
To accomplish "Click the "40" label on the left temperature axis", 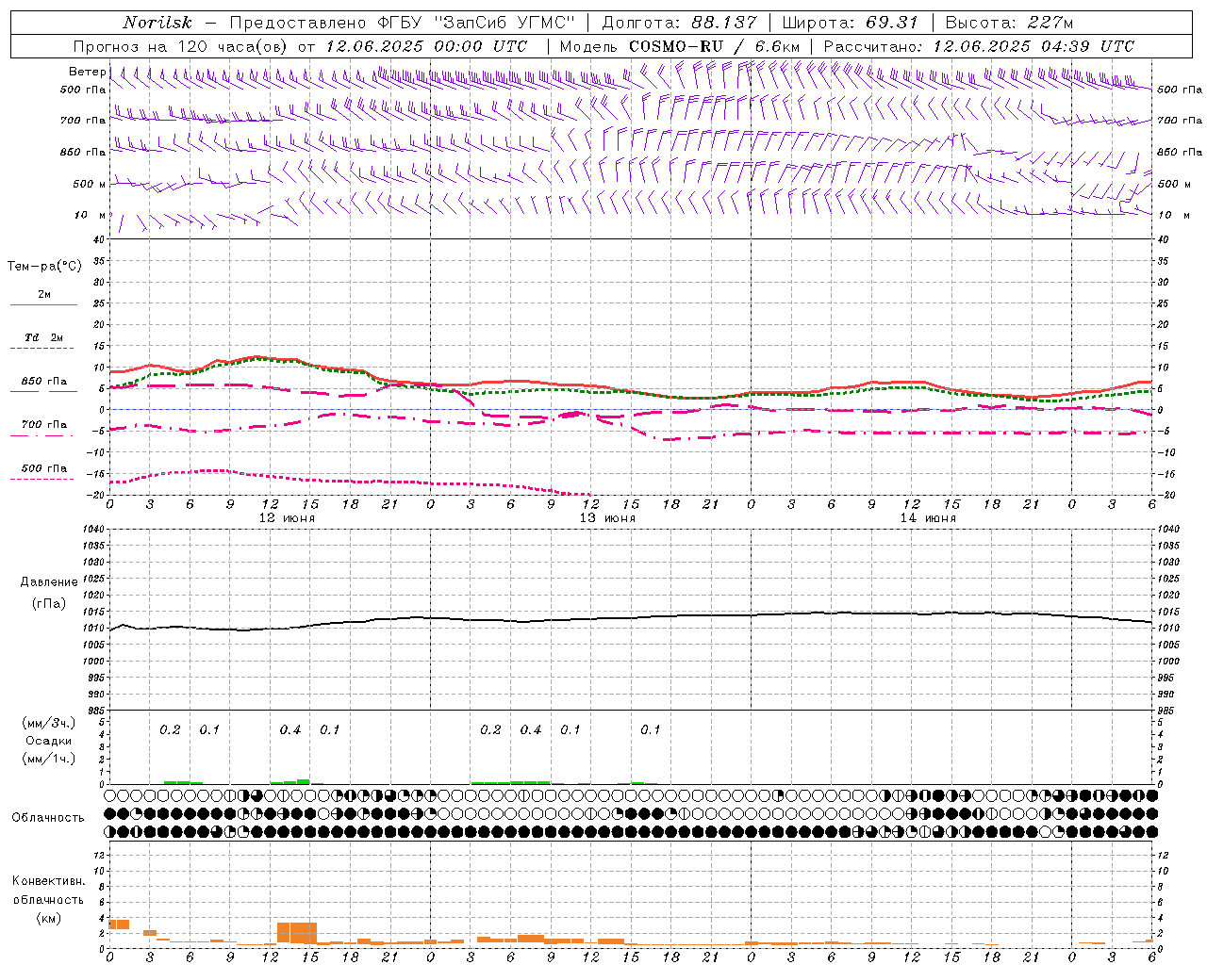I will (x=98, y=239).
